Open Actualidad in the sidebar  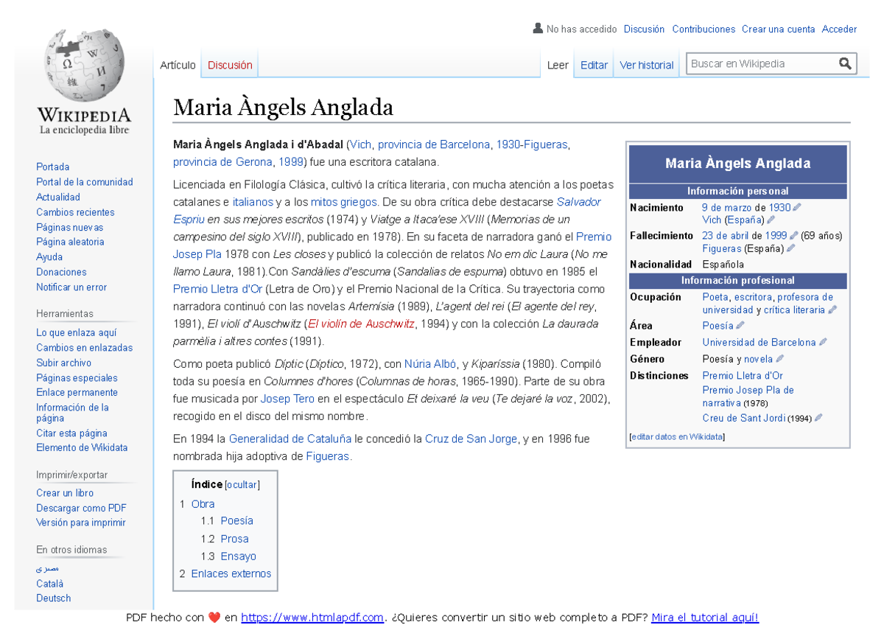(x=58, y=197)
